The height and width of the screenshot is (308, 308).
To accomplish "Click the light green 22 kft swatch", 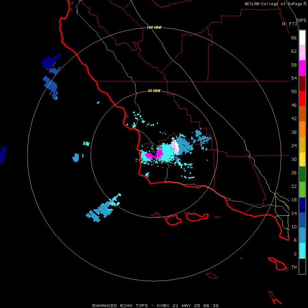I will coord(302,190).
